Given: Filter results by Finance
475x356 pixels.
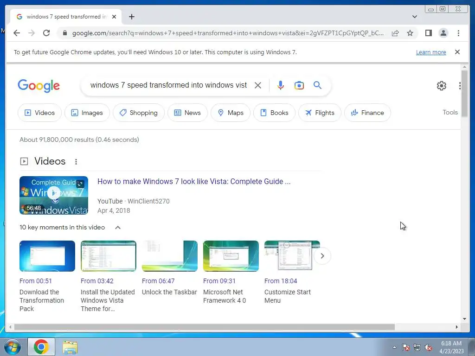Looking at the screenshot, I should pyautogui.click(x=367, y=113).
